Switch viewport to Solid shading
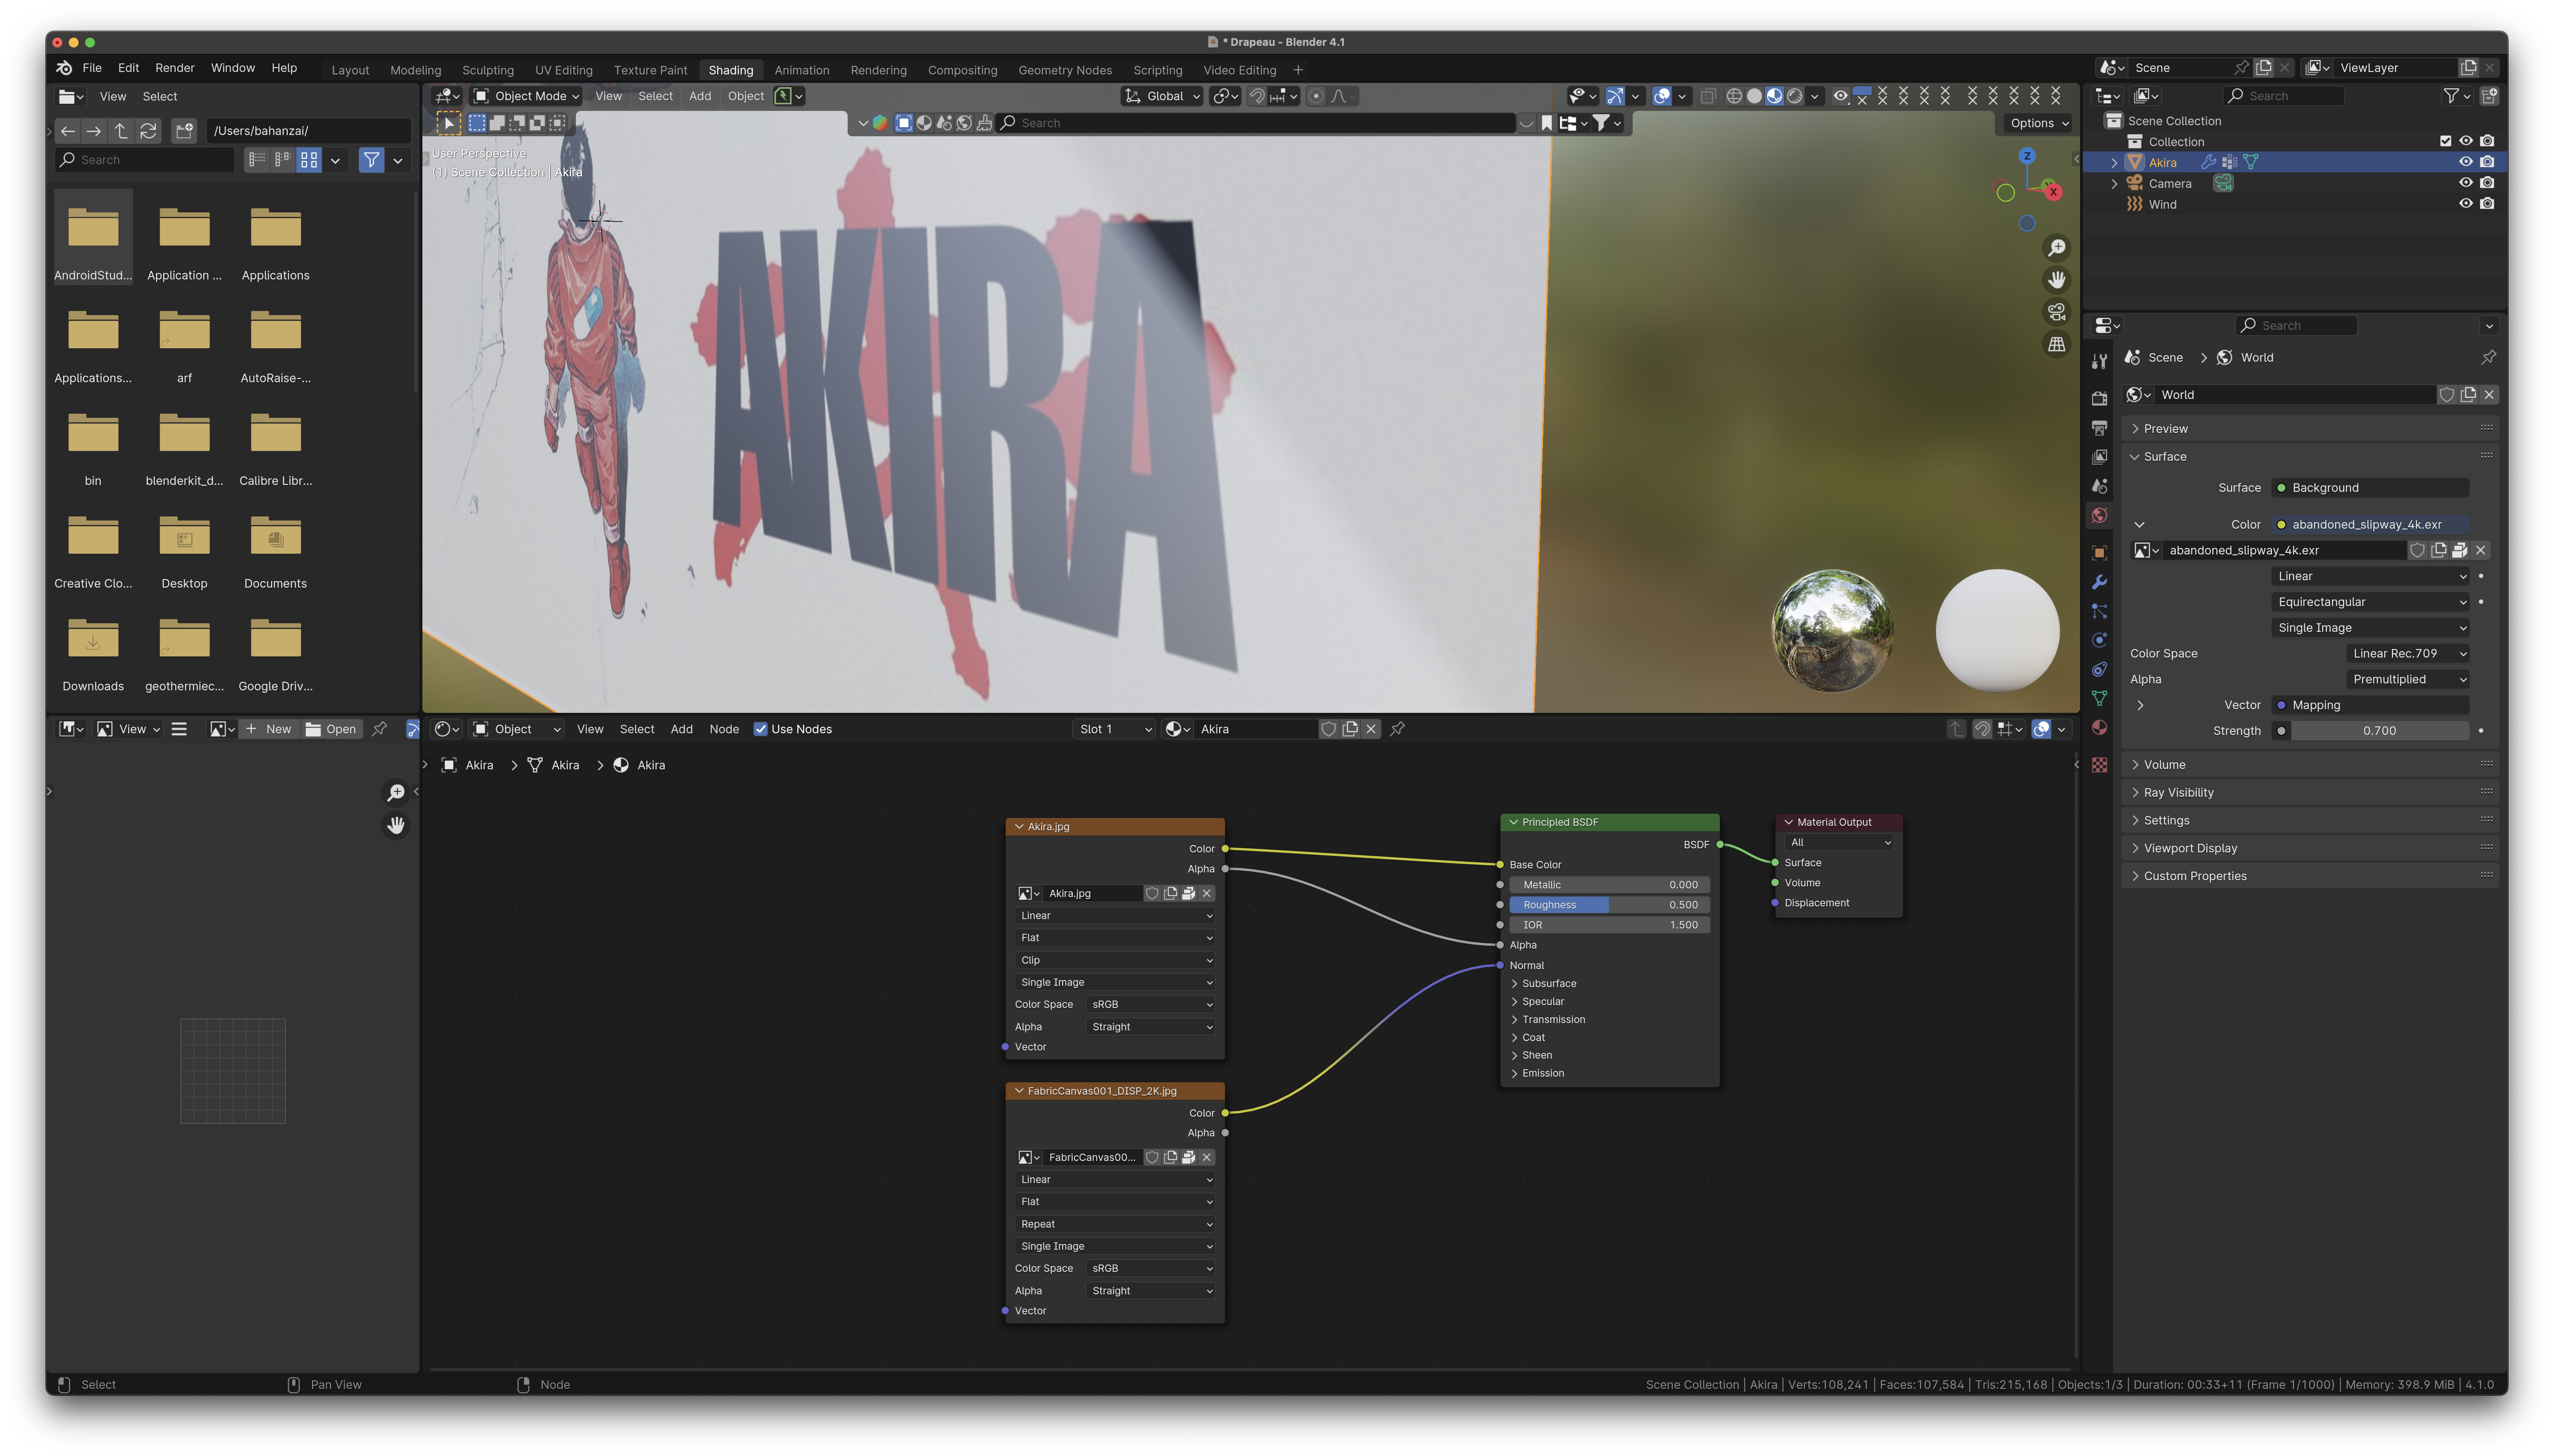The height and width of the screenshot is (1456, 2554). tap(1754, 96)
